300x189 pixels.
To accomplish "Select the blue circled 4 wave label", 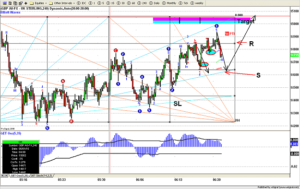I will point(142,77).
